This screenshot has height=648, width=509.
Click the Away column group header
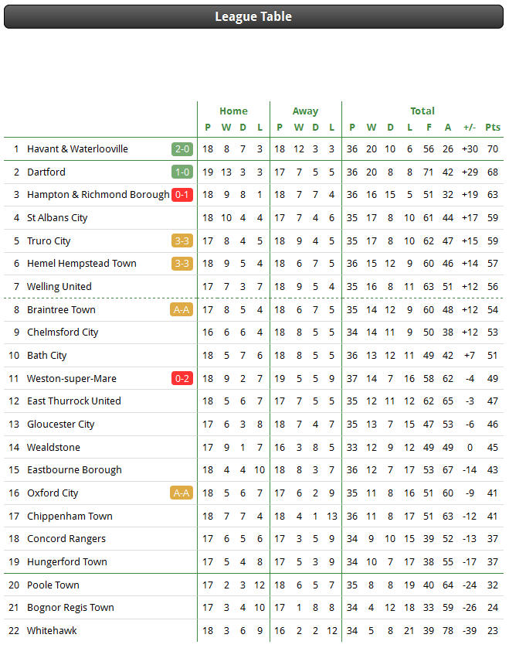point(306,111)
